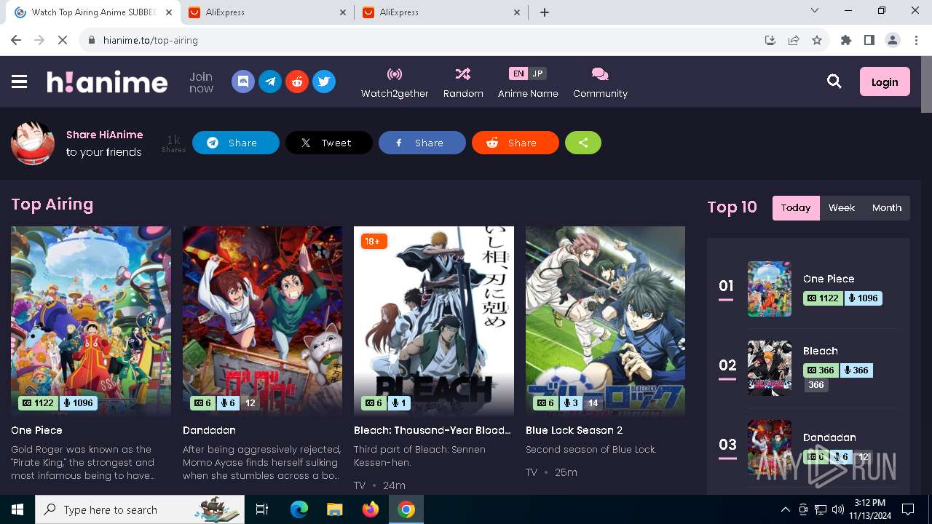932x524 pixels.
Task: Close the HiAnime browser tab
Action: click(x=169, y=12)
